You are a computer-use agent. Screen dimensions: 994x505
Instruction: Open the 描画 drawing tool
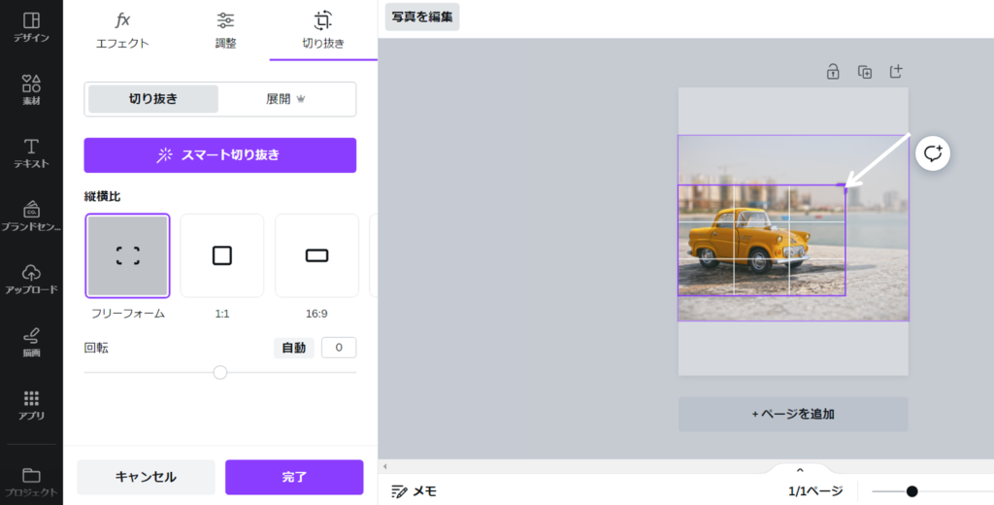point(31,341)
